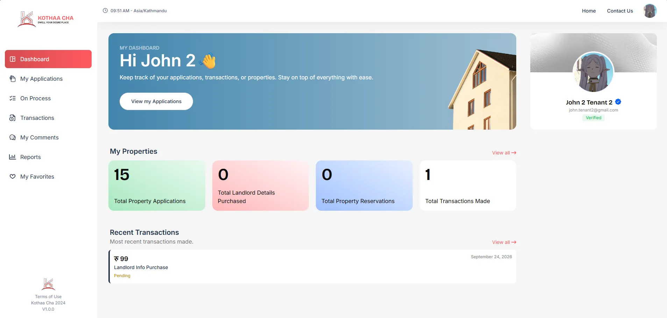The height and width of the screenshot is (318, 667).
Task: Open the Dashboard menu item
Action: pyautogui.click(x=48, y=59)
